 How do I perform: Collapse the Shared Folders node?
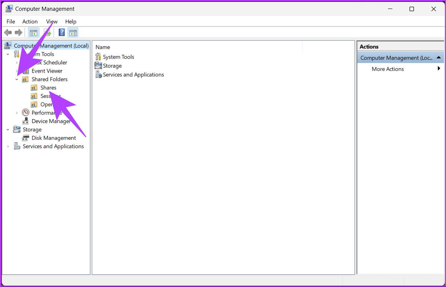tap(17, 79)
